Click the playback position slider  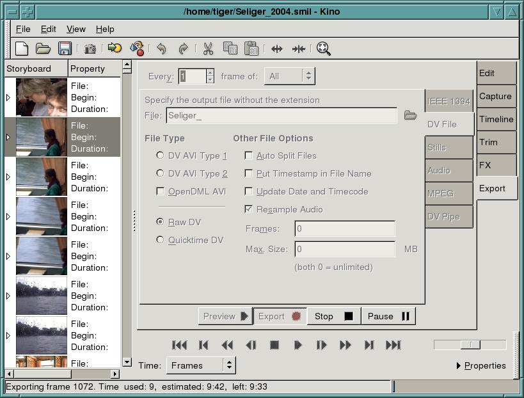(x=470, y=344)
